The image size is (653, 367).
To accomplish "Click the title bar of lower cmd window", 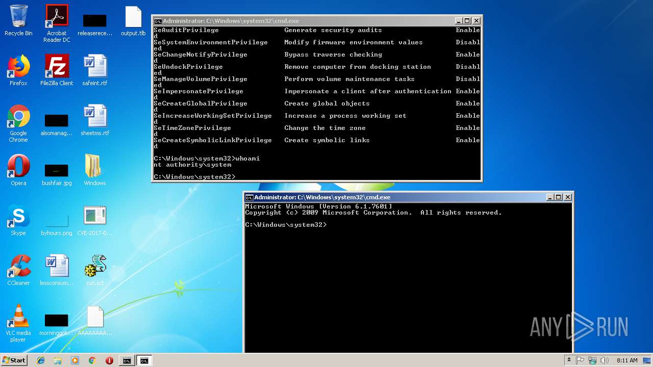I will point(408,197).
